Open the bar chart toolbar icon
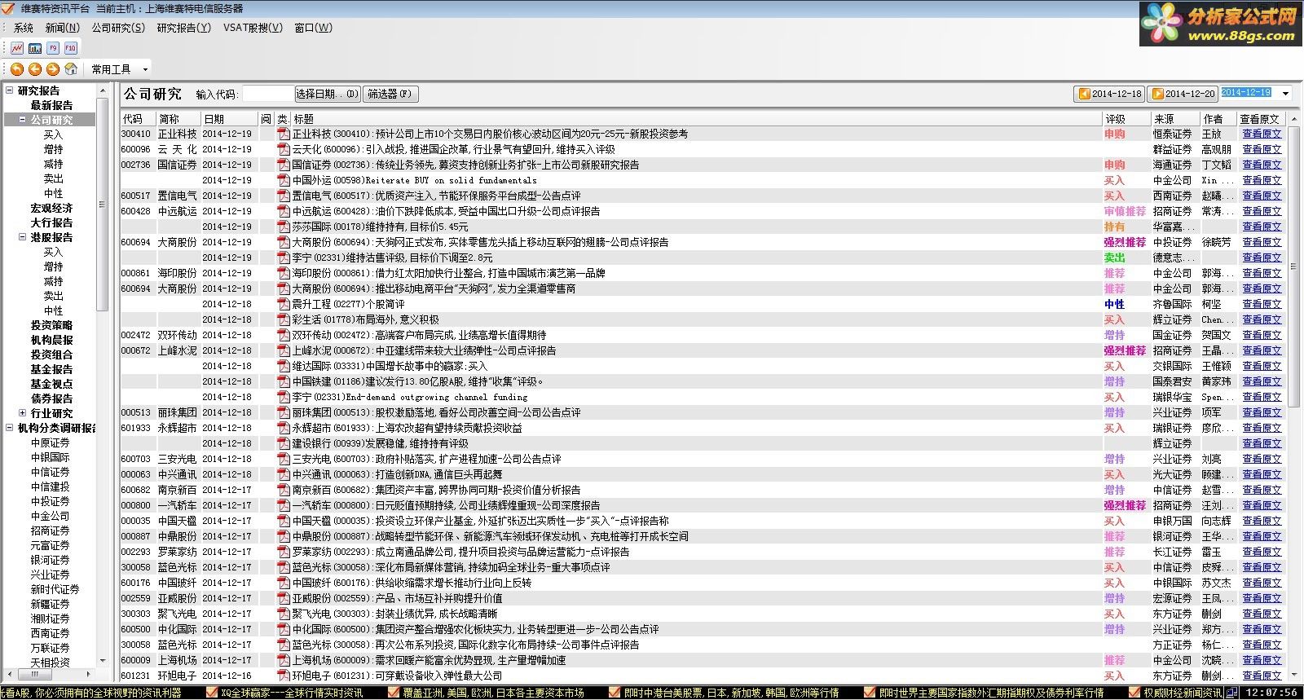Image resolution: width=1304 pixels, height=700 pixels. click(x=35, y=48)
